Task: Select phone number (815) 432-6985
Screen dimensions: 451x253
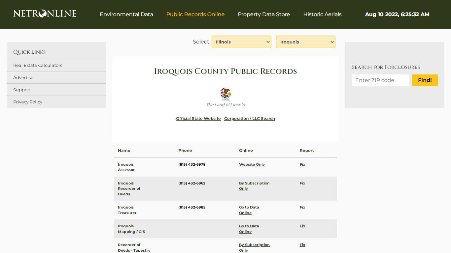Action: (192, 207)
